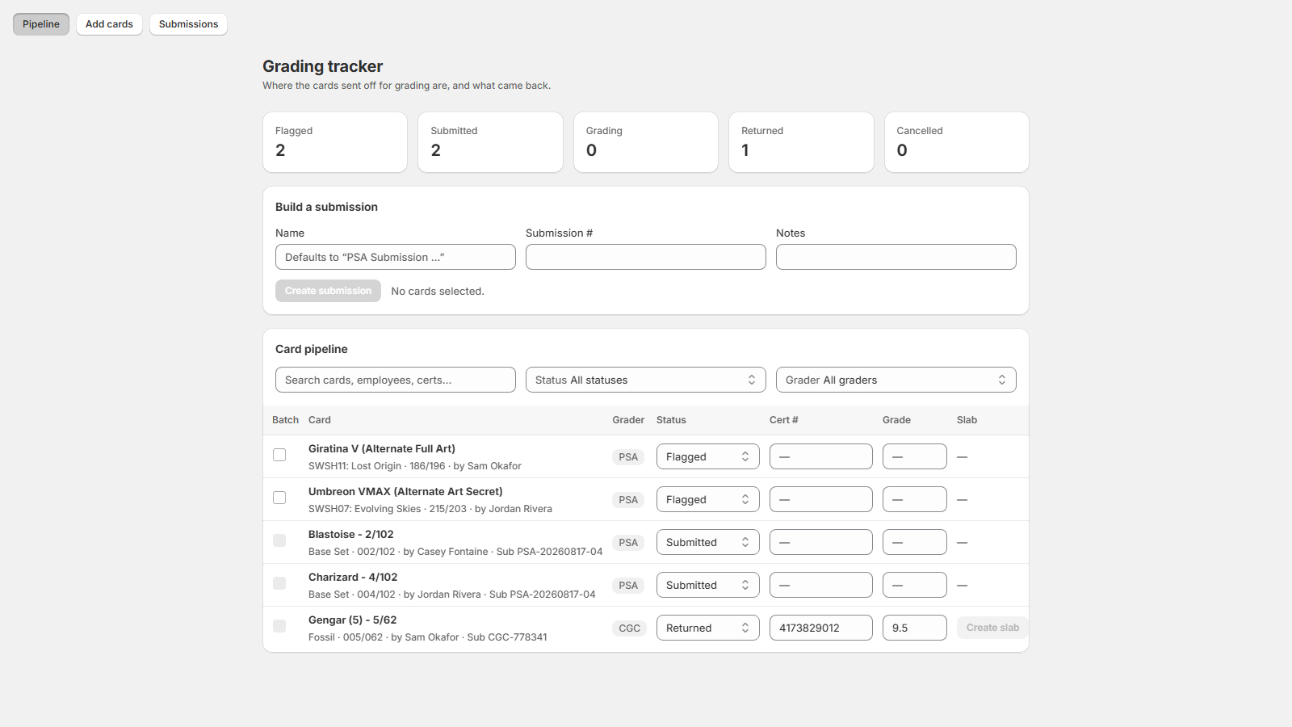Open the Giratina V status dropdown
1292x727 pixels.
(x=708, y=456)
